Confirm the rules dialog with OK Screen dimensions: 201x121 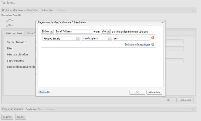(x=137, y=92)
